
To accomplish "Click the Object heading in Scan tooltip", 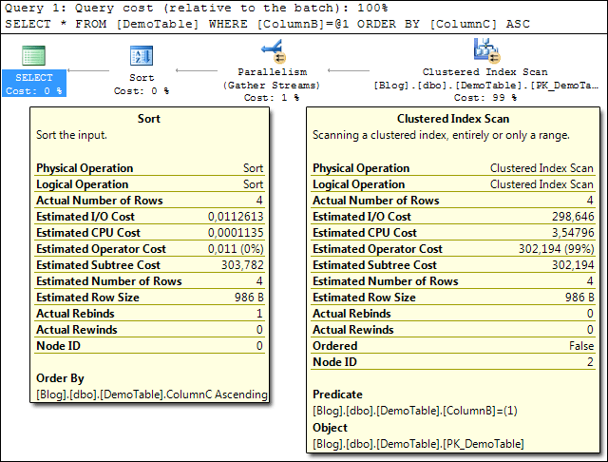I will (330, 428).
